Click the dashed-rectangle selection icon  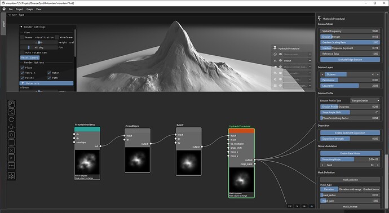coord(11,143)
